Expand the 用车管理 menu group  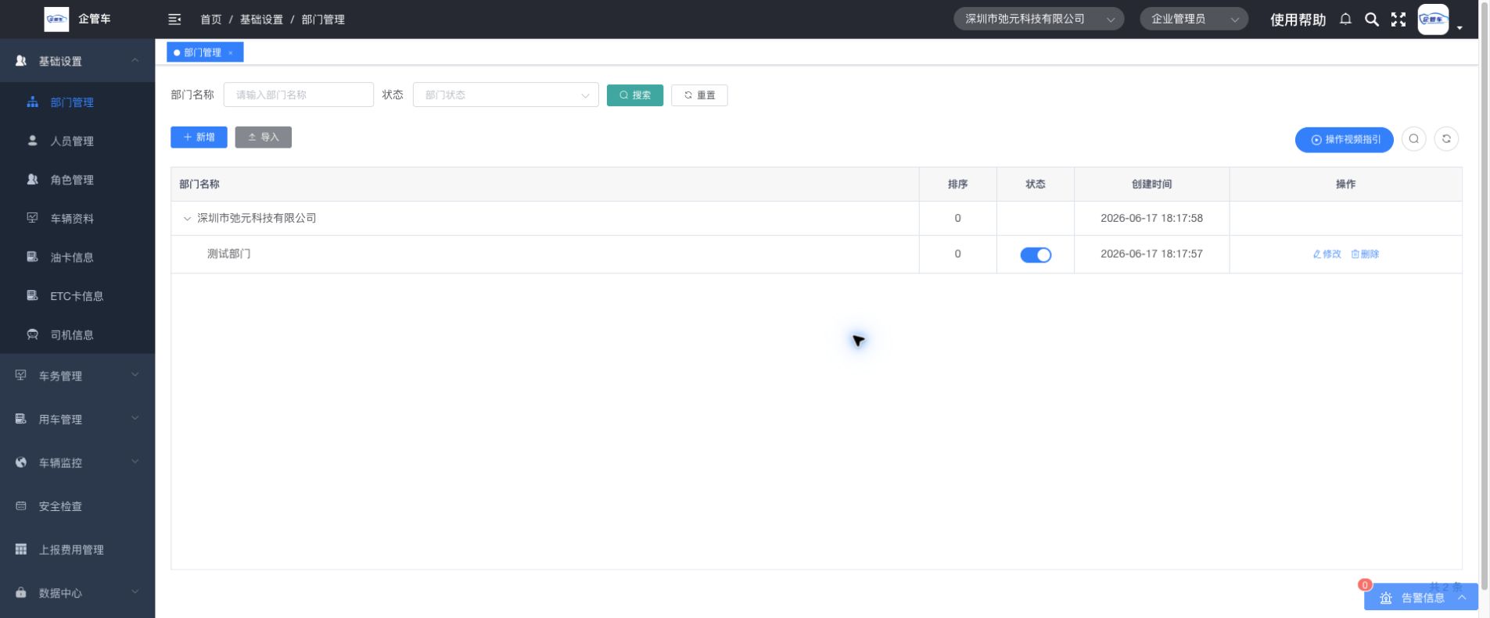(77, 420)
